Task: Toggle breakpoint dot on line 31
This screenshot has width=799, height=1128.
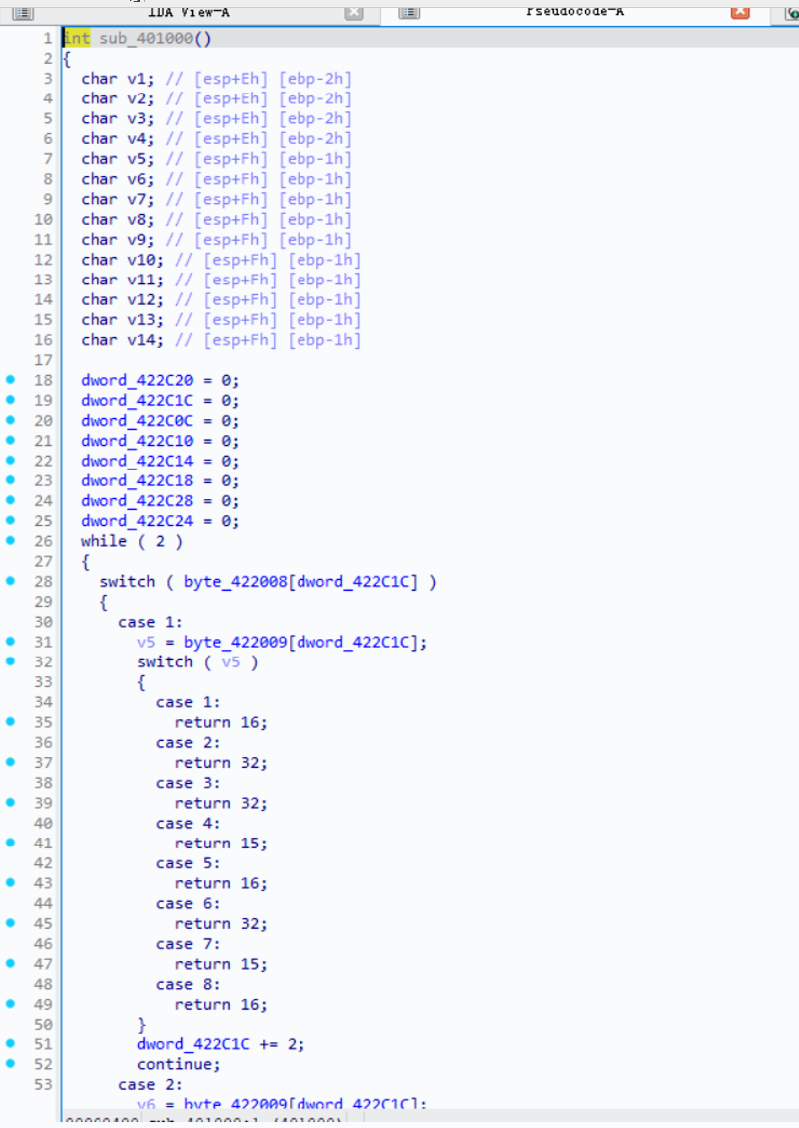Action: 10,641
